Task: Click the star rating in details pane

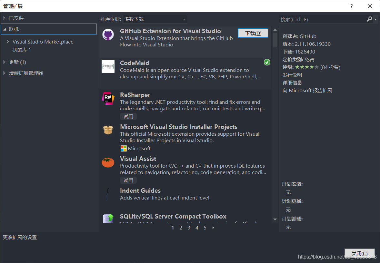Action: 306,67
